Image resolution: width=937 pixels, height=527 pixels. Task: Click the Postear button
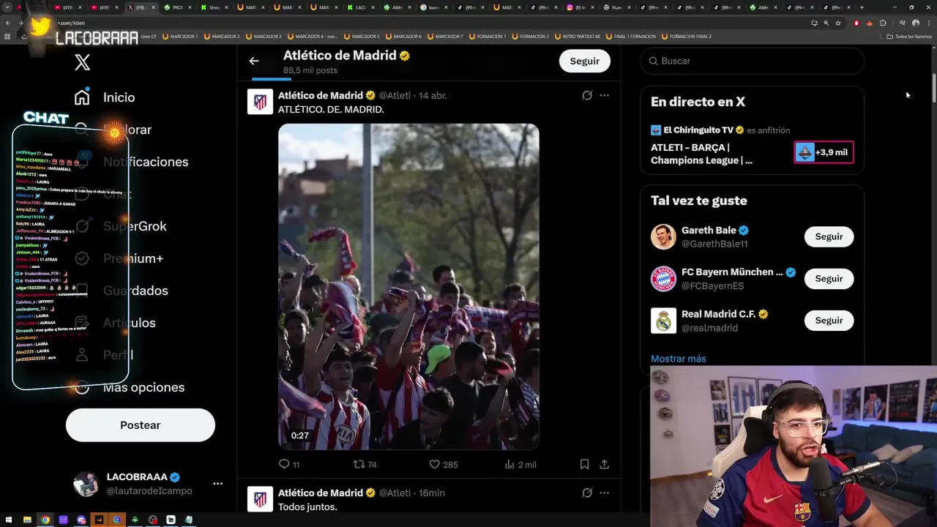(x=141, y=425)
